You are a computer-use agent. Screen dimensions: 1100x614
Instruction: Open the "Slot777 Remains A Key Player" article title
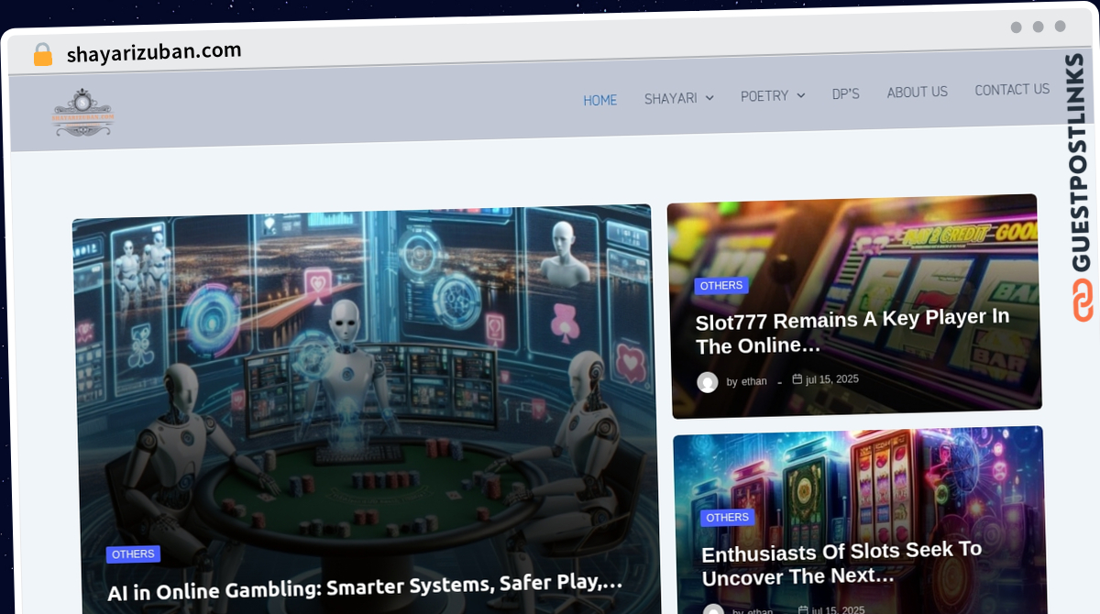pyautogui.click(x=852, y=332)
